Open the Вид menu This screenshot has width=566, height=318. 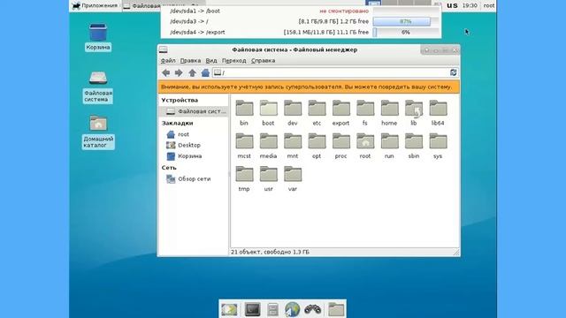click(x=211, y=61)
